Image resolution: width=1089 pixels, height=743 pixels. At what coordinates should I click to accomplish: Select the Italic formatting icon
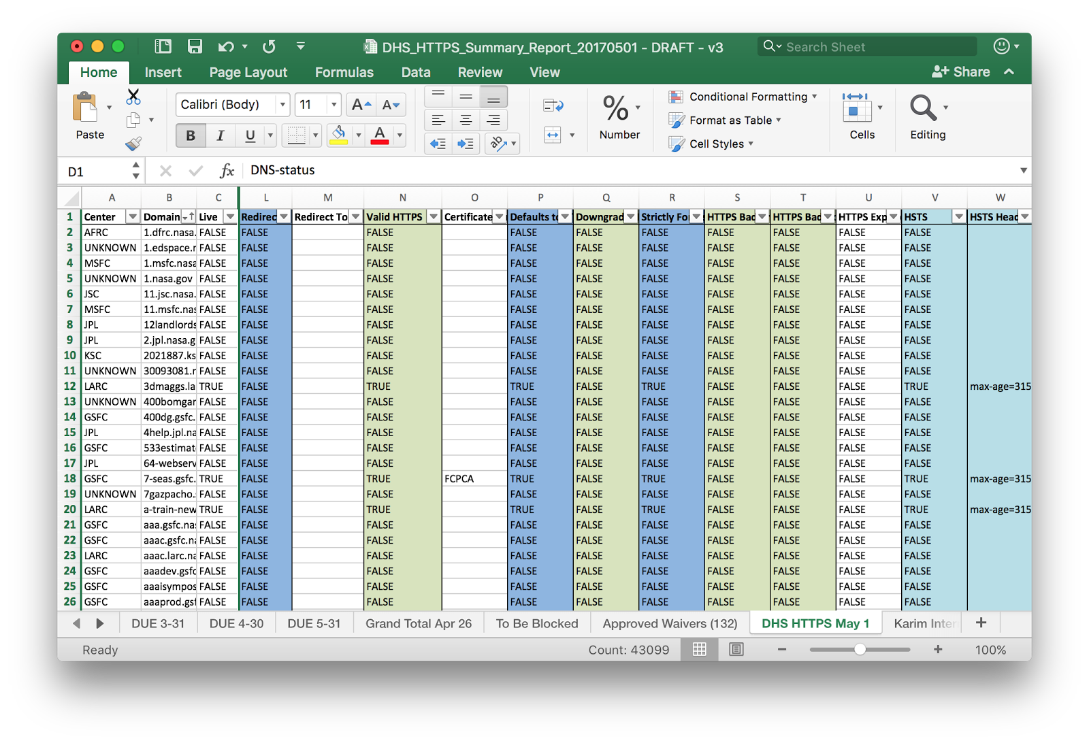pos(220,135)
